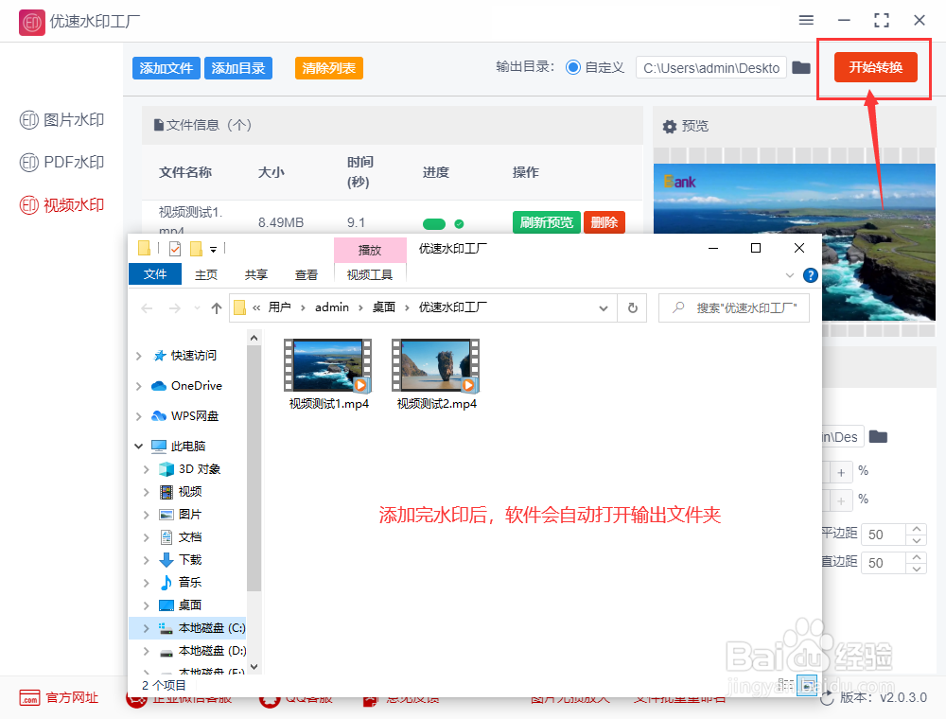Click admin in the address breadcrumb

[x=332, y=307]
